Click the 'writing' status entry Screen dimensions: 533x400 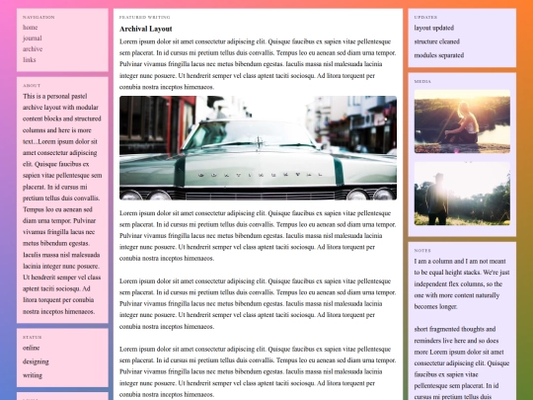(33, 375)
